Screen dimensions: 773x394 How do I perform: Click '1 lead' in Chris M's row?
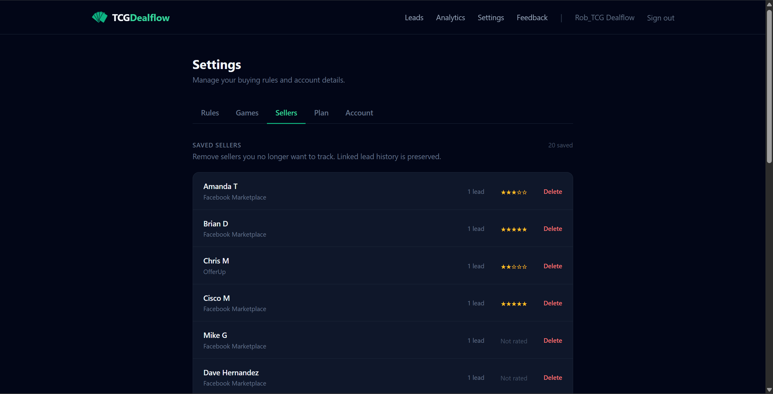[476, 266]
